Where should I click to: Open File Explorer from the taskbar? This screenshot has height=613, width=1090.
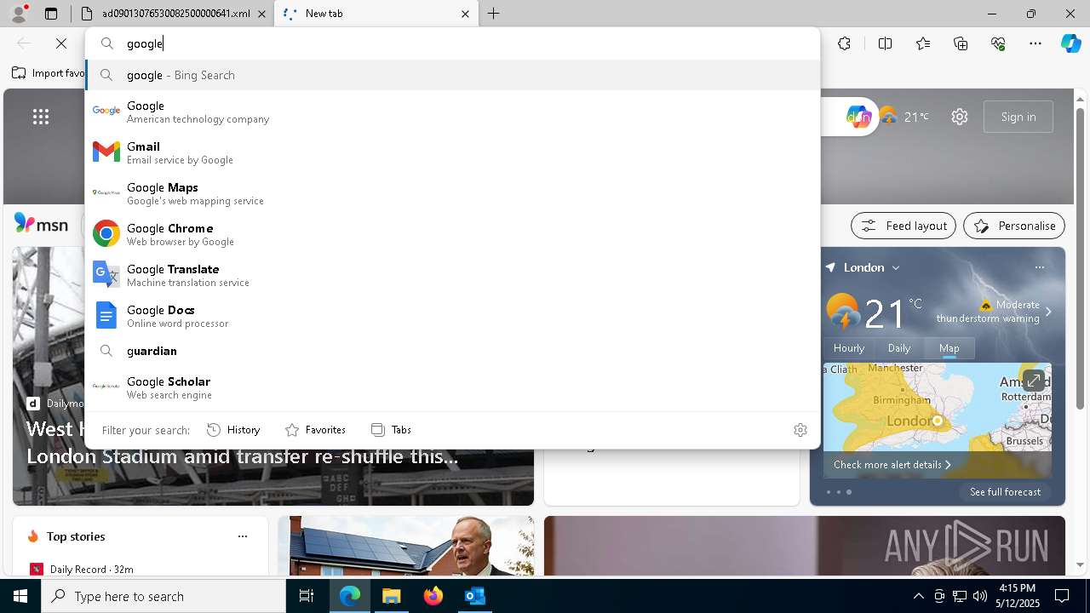tap(392, 596)
